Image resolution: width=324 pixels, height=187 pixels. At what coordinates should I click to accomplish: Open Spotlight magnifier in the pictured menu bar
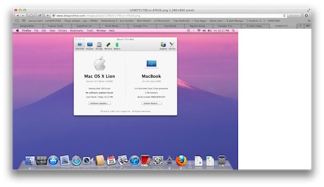233,30
